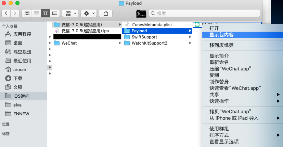283x147 pixels.
Task: Open 应用程序 in the sidebar
Action: (x=24, y=34)
